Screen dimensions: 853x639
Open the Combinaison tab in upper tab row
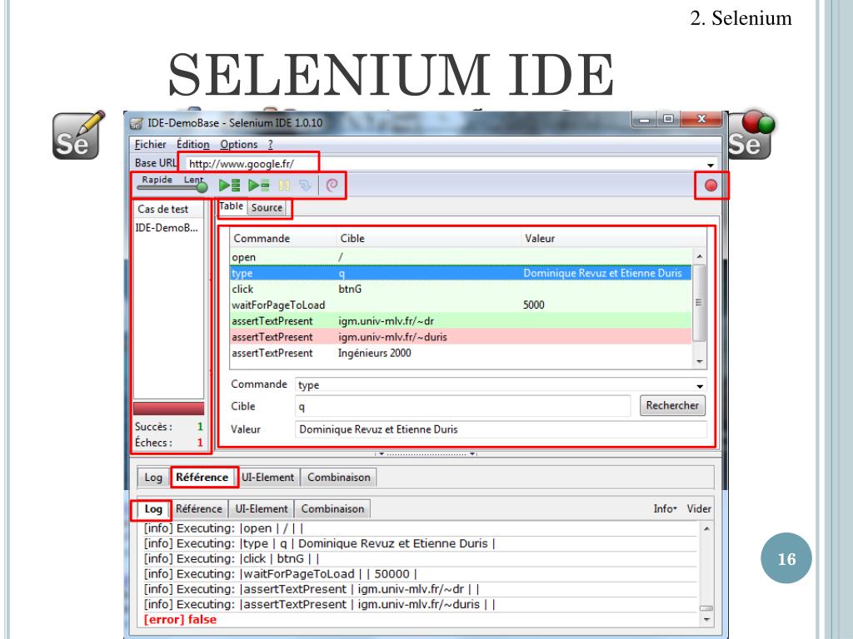339,477
